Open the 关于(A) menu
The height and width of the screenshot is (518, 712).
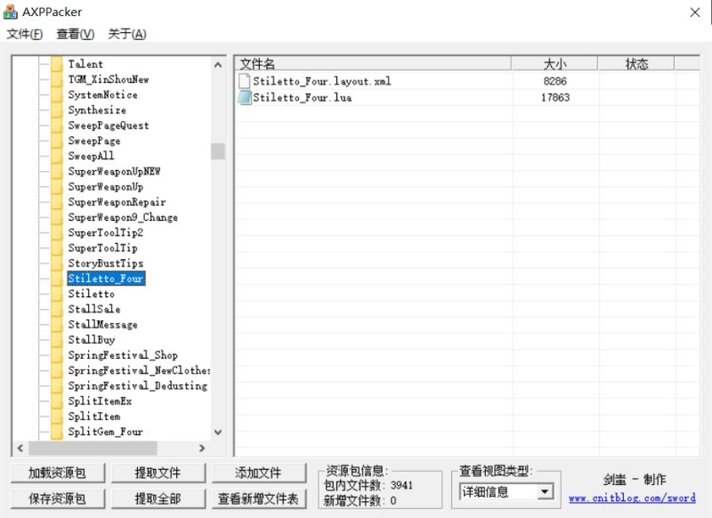tap(127, 34)
